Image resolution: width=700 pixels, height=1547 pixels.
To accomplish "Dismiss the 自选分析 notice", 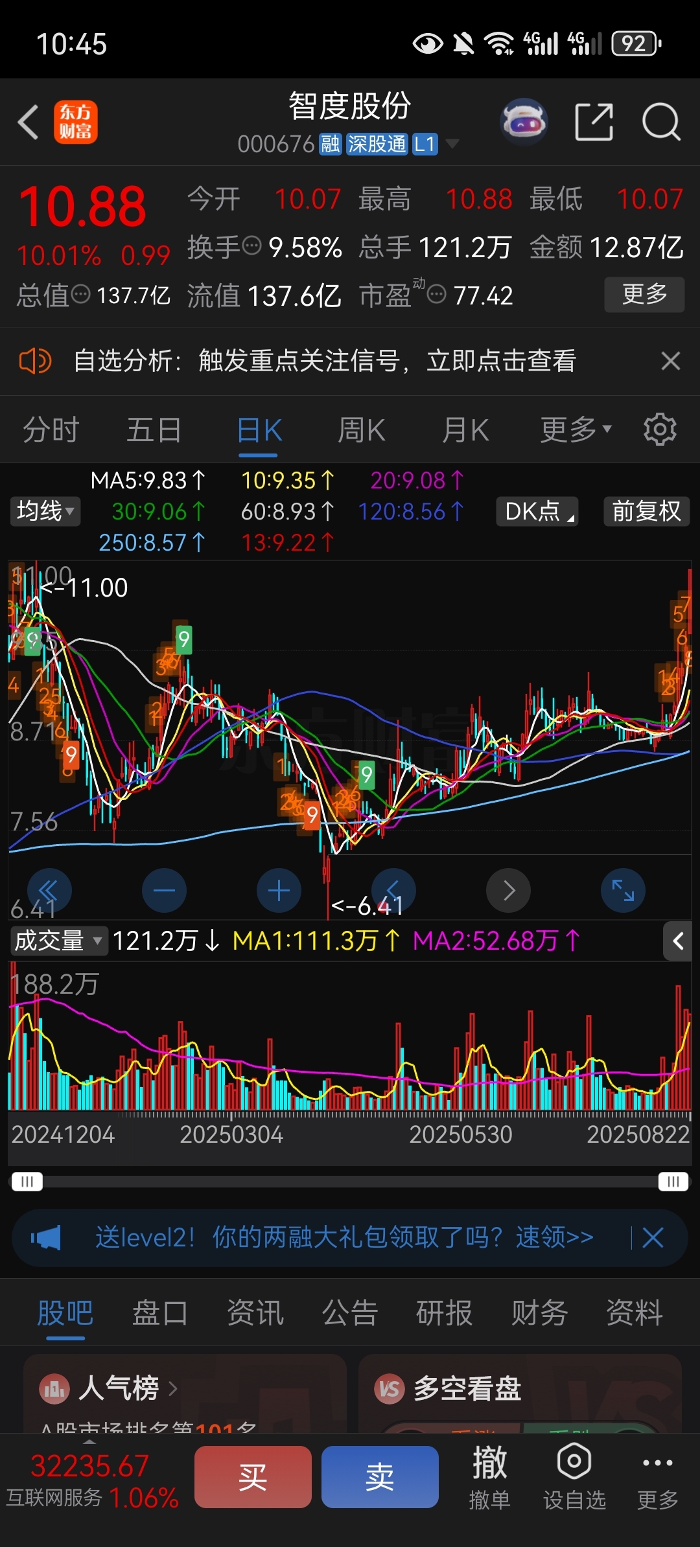I will coord(670,361).
